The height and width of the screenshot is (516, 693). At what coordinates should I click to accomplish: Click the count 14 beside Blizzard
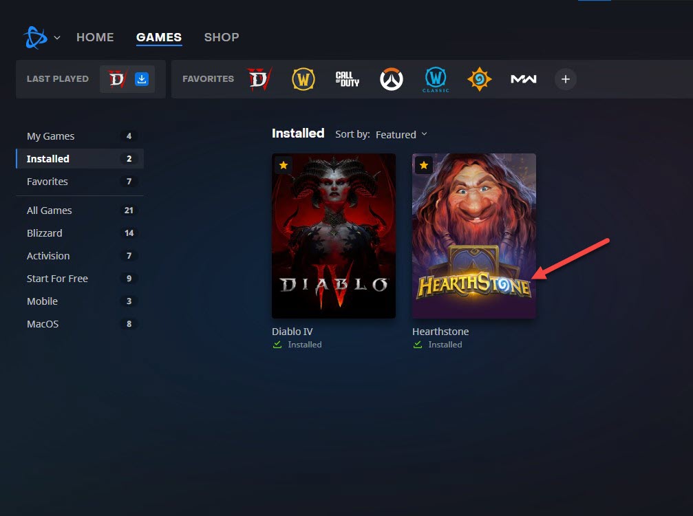pyautogui.click(x=129, y=233)
